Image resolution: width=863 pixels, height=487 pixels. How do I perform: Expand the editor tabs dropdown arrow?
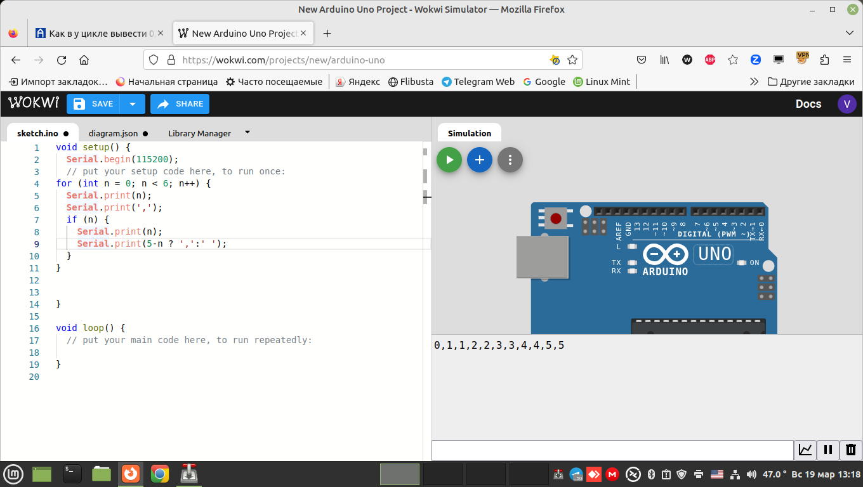[247, 133]
